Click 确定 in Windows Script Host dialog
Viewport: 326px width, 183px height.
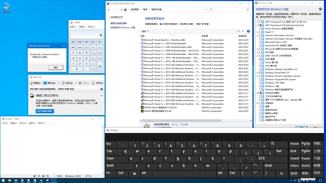pos(56,68)
